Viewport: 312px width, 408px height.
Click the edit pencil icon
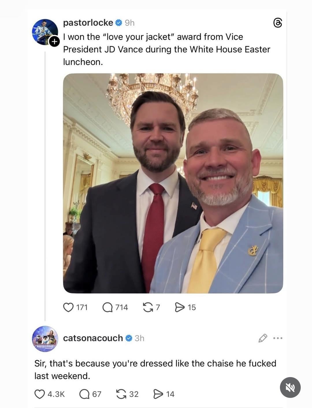coord(263,338)
